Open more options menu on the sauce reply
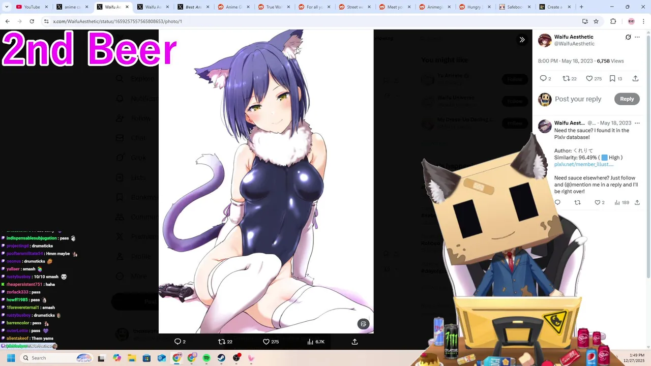 click(x=637, y=123)
